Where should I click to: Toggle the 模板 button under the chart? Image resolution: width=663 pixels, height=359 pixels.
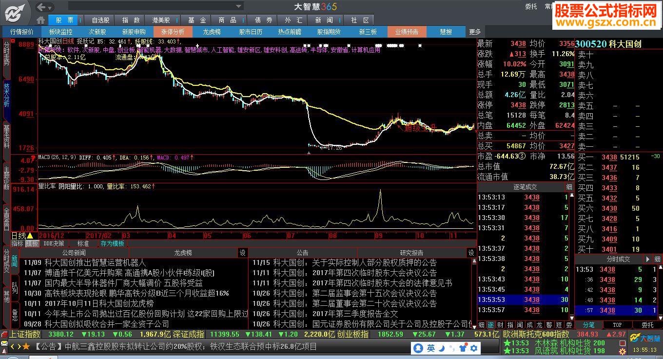coord(32,243)
